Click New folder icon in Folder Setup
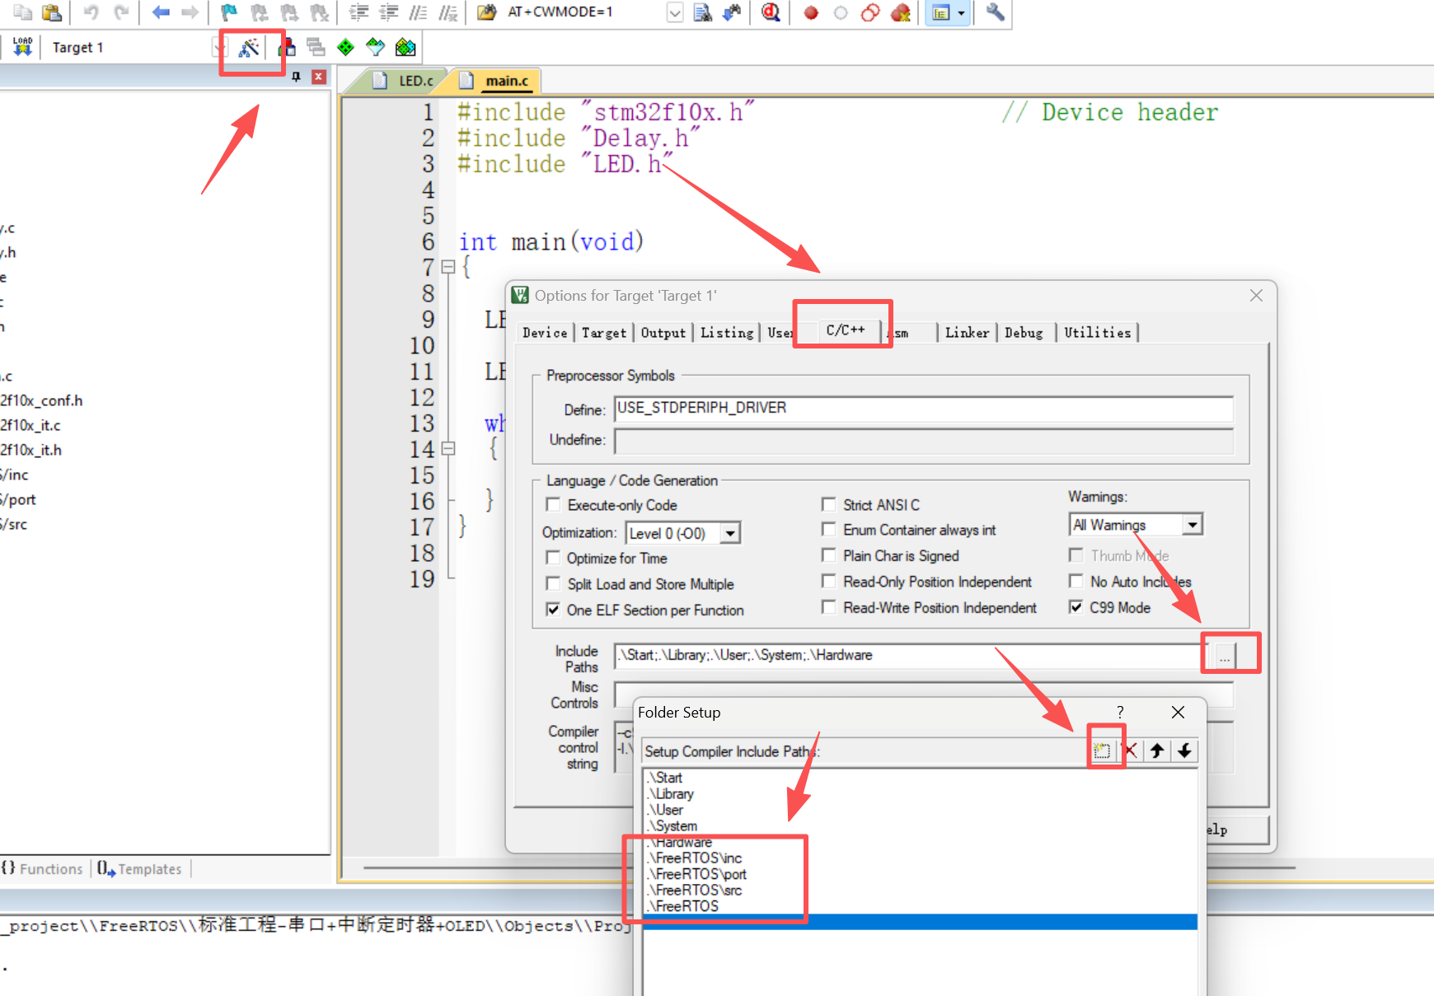The width and height of the screenshot is (1434, 996). point(1102,751)
